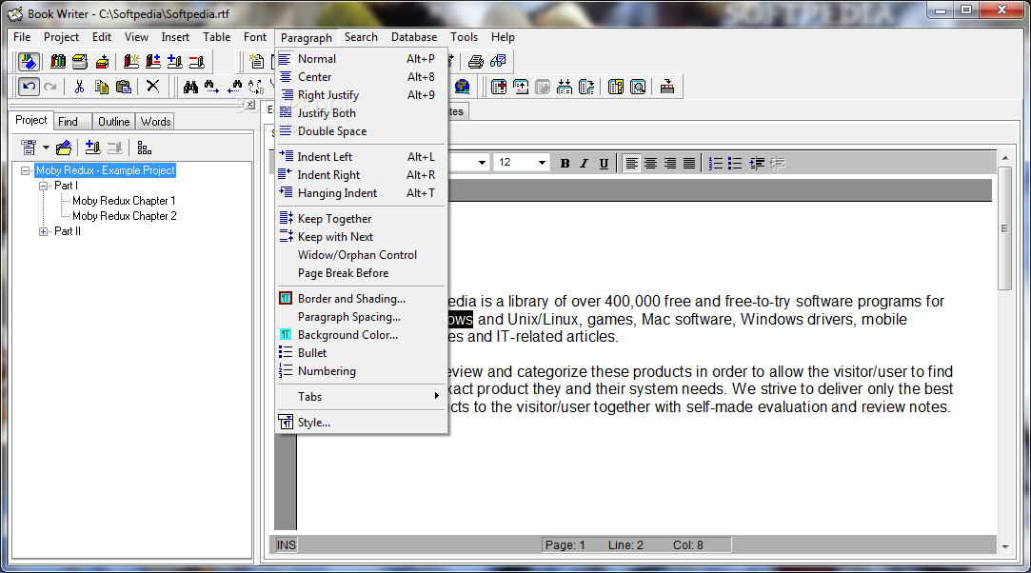Click the Find Previous binoculars icon
This screenshot has height=573, width=1031.
[235, 87]
